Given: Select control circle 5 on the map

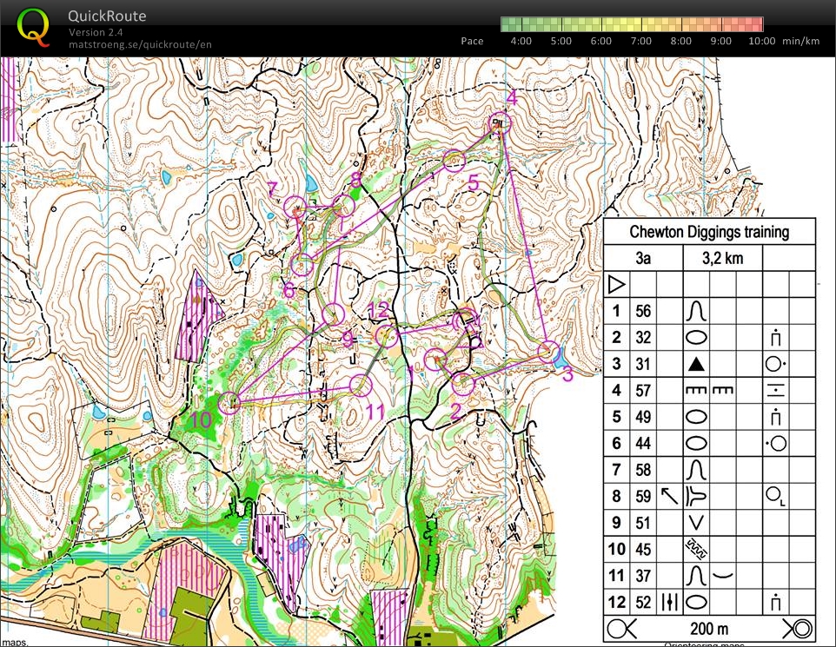Looking at the screenshot, I should tap(454, 160).
